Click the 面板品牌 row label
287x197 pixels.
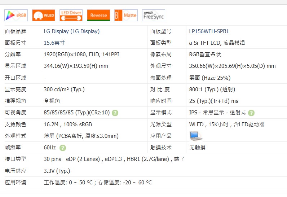16,31
